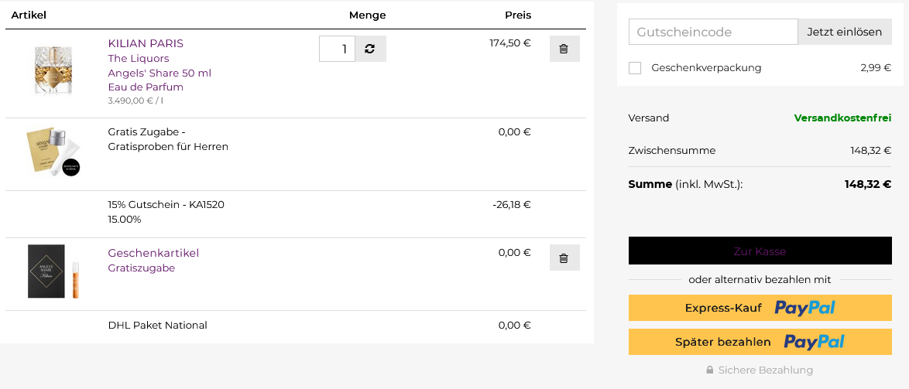Proceed with the Zur Kasse button
This screenshot has width=909, height=389.
[760, 251]
